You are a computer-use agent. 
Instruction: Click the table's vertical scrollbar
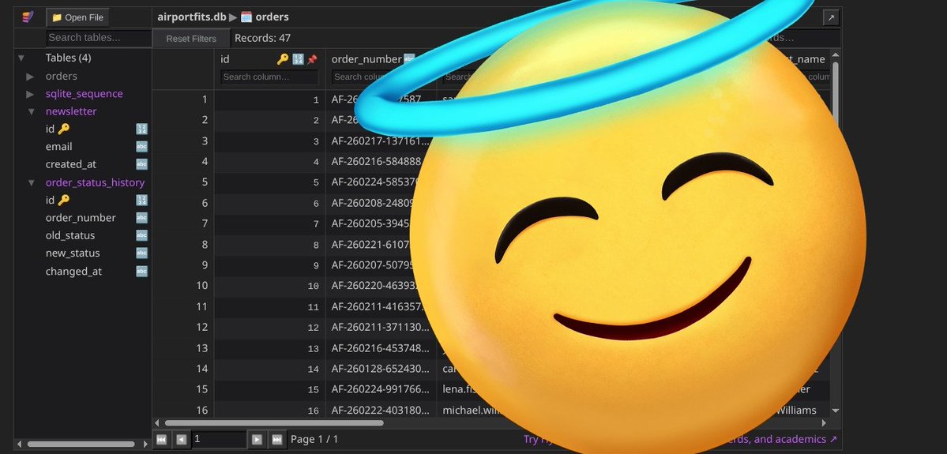(836, 96)
